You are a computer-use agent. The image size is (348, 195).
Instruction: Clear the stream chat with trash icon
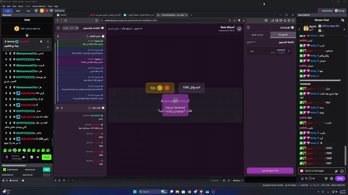click(62, 108)
